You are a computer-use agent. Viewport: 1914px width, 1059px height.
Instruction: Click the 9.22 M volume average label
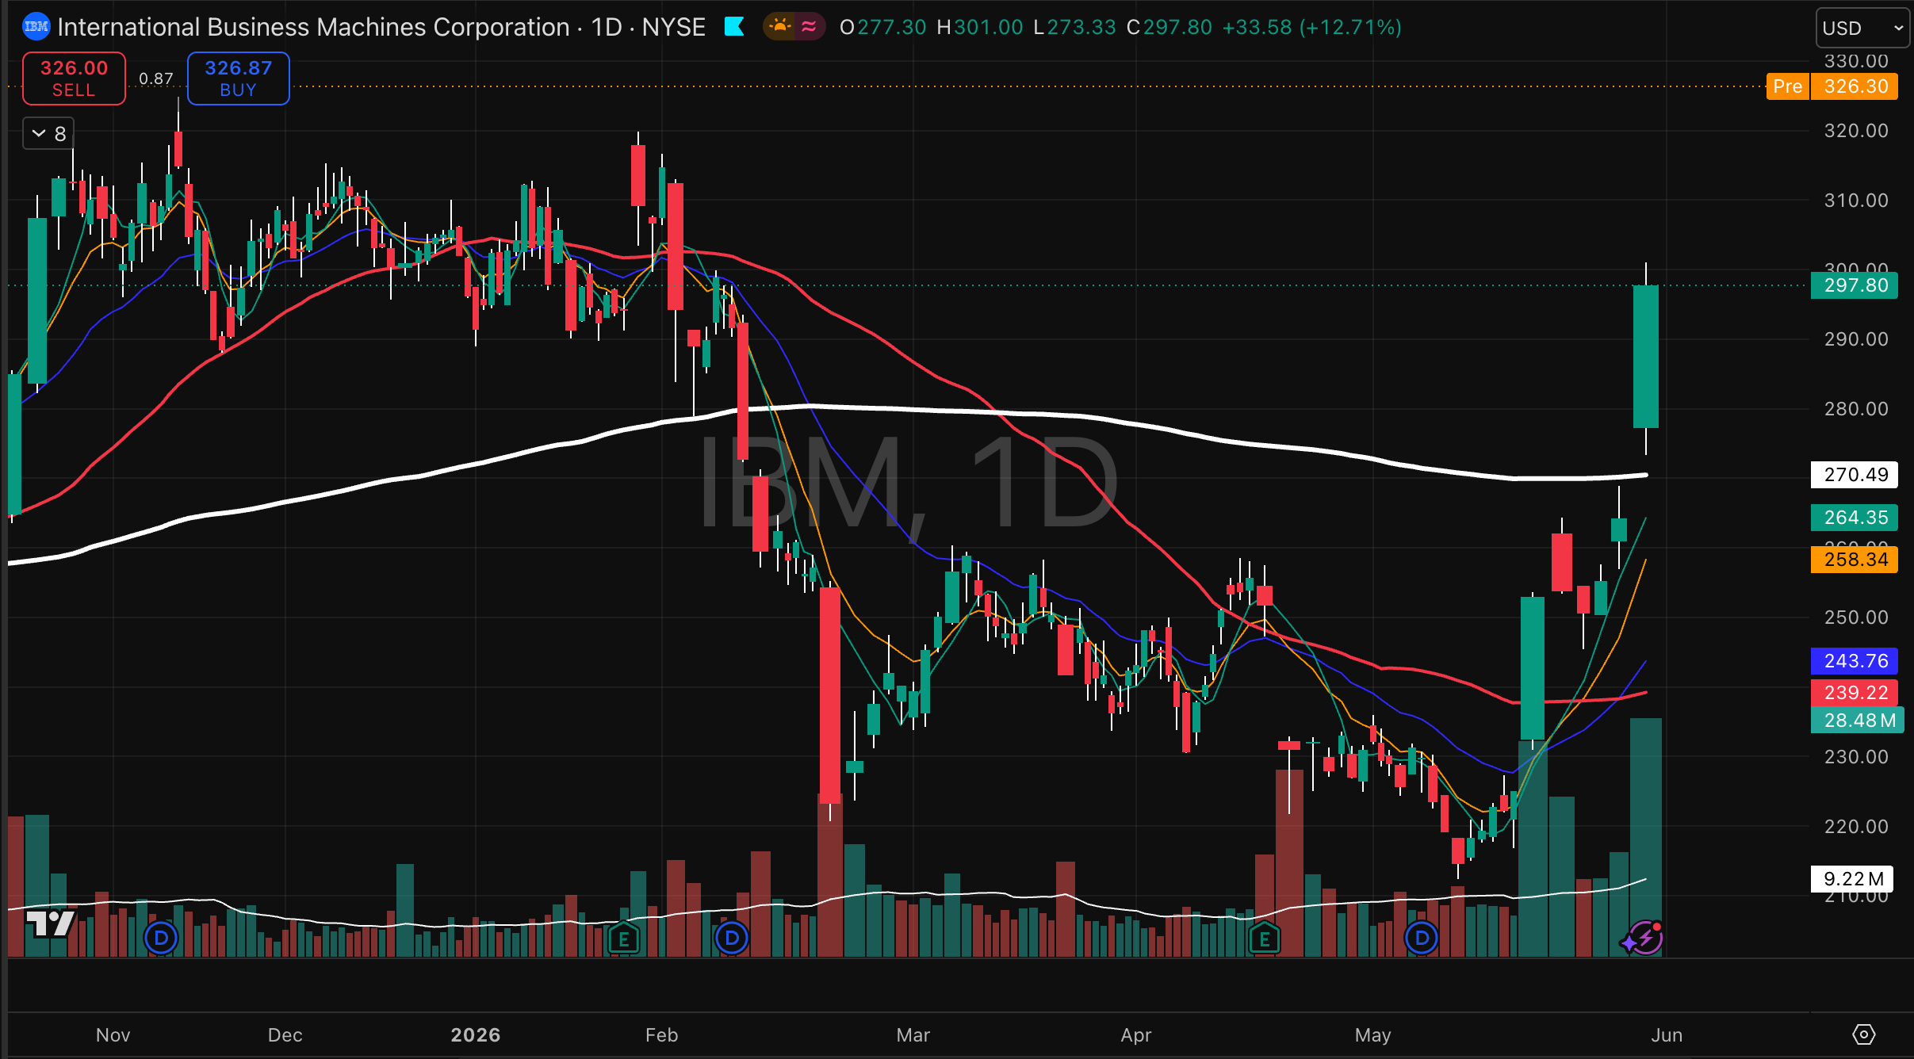coord(1852,878)
